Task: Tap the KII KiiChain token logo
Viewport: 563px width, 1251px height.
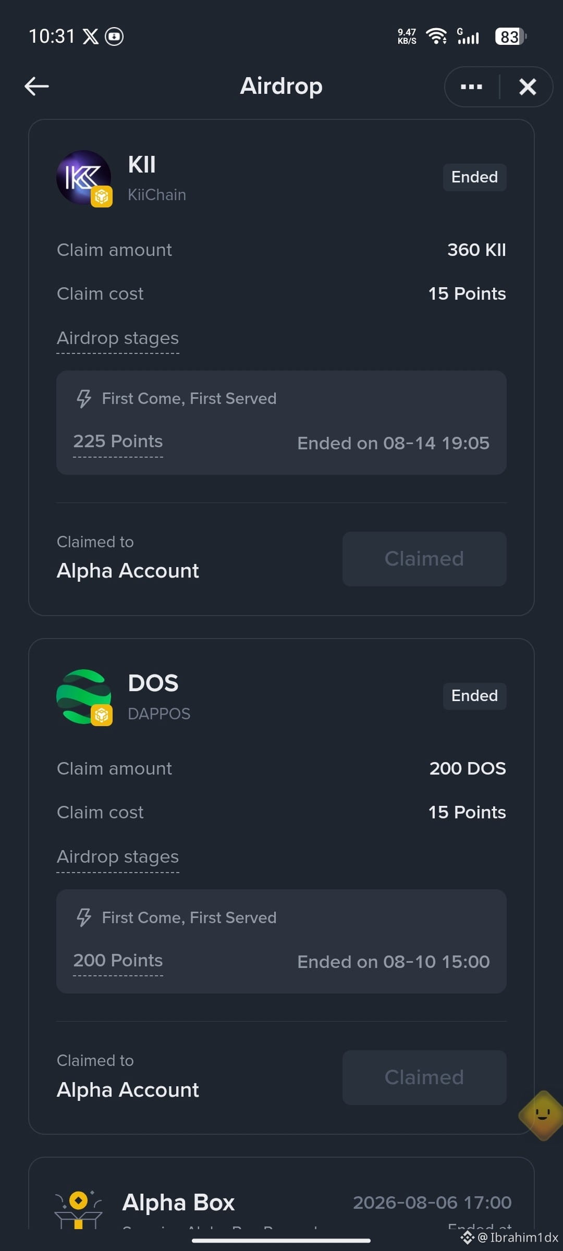Action: coord(83,178)
